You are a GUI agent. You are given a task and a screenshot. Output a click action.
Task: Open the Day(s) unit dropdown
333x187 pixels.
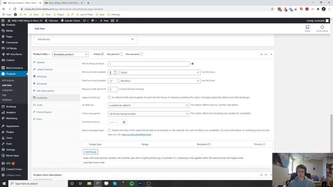[160, 72]
